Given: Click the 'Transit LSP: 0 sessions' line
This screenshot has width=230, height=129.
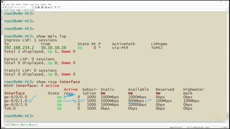Looking at the screenshot, I should 30,70.
